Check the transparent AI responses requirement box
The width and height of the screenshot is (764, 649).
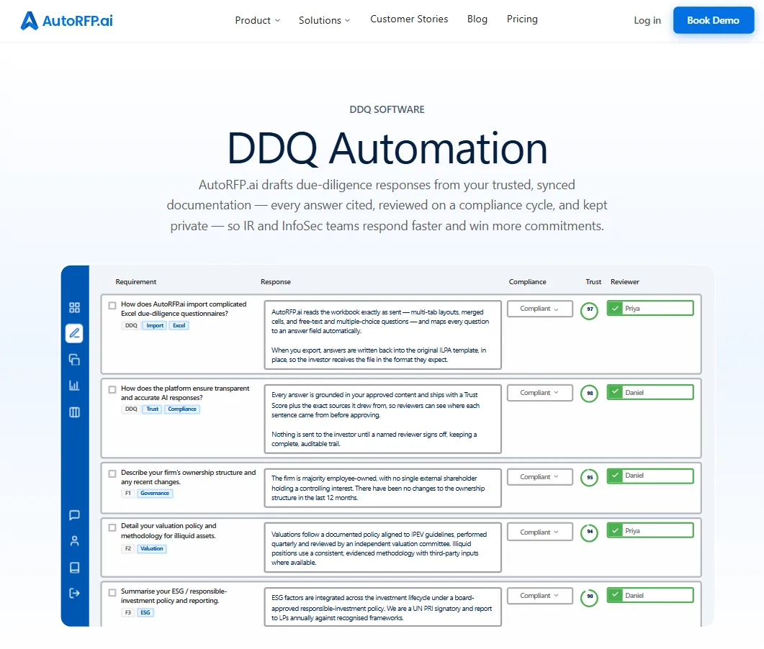click(112, 389)
